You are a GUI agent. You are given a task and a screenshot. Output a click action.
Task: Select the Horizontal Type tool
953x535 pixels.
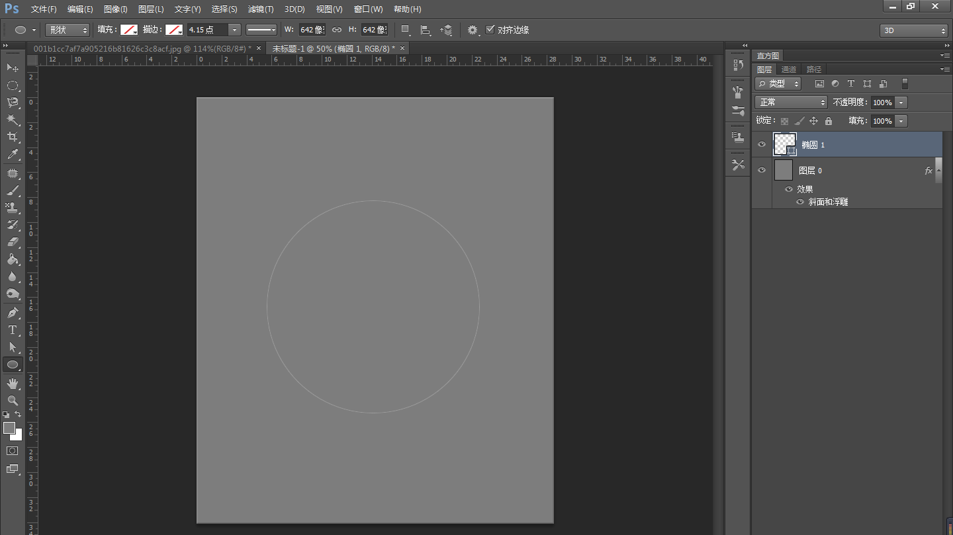(12, 330)
